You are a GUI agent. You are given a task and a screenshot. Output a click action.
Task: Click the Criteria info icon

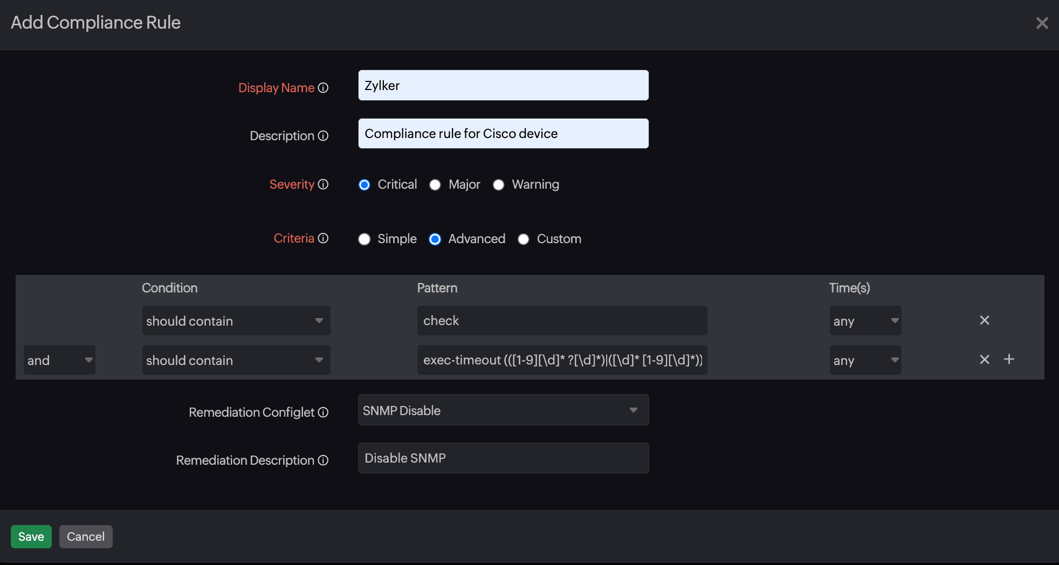(323, 238)
